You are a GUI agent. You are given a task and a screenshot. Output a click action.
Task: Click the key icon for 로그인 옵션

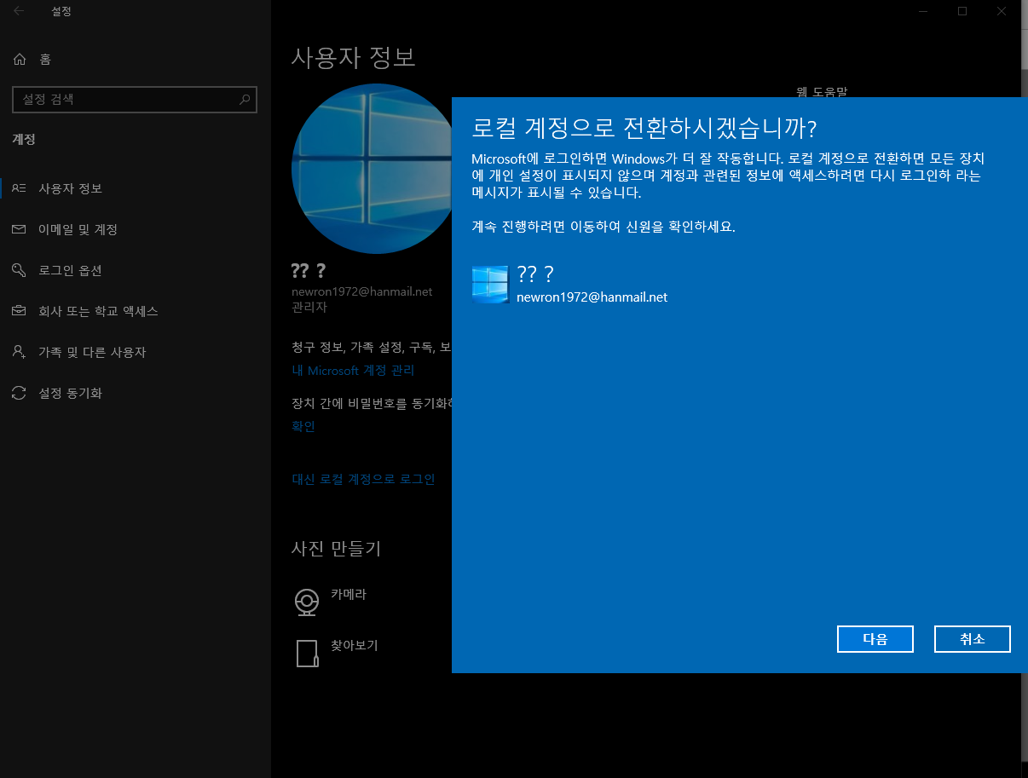tap(20, 270)
